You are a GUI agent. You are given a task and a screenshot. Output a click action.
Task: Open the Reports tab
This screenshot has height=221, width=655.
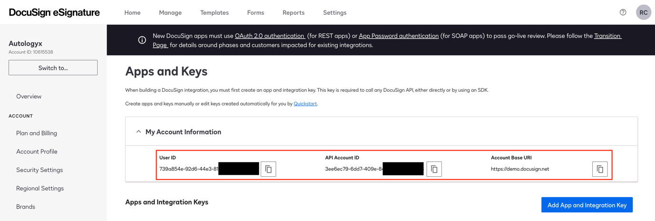[293, 13]
